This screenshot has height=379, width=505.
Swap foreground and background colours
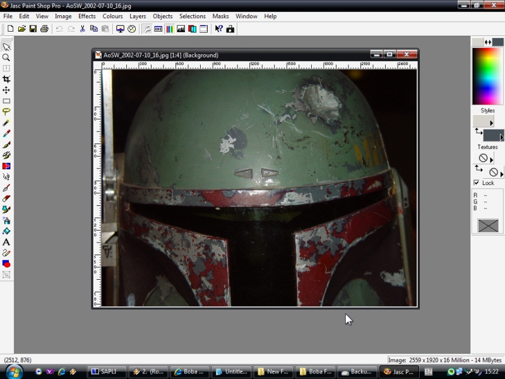click(487, 42)
